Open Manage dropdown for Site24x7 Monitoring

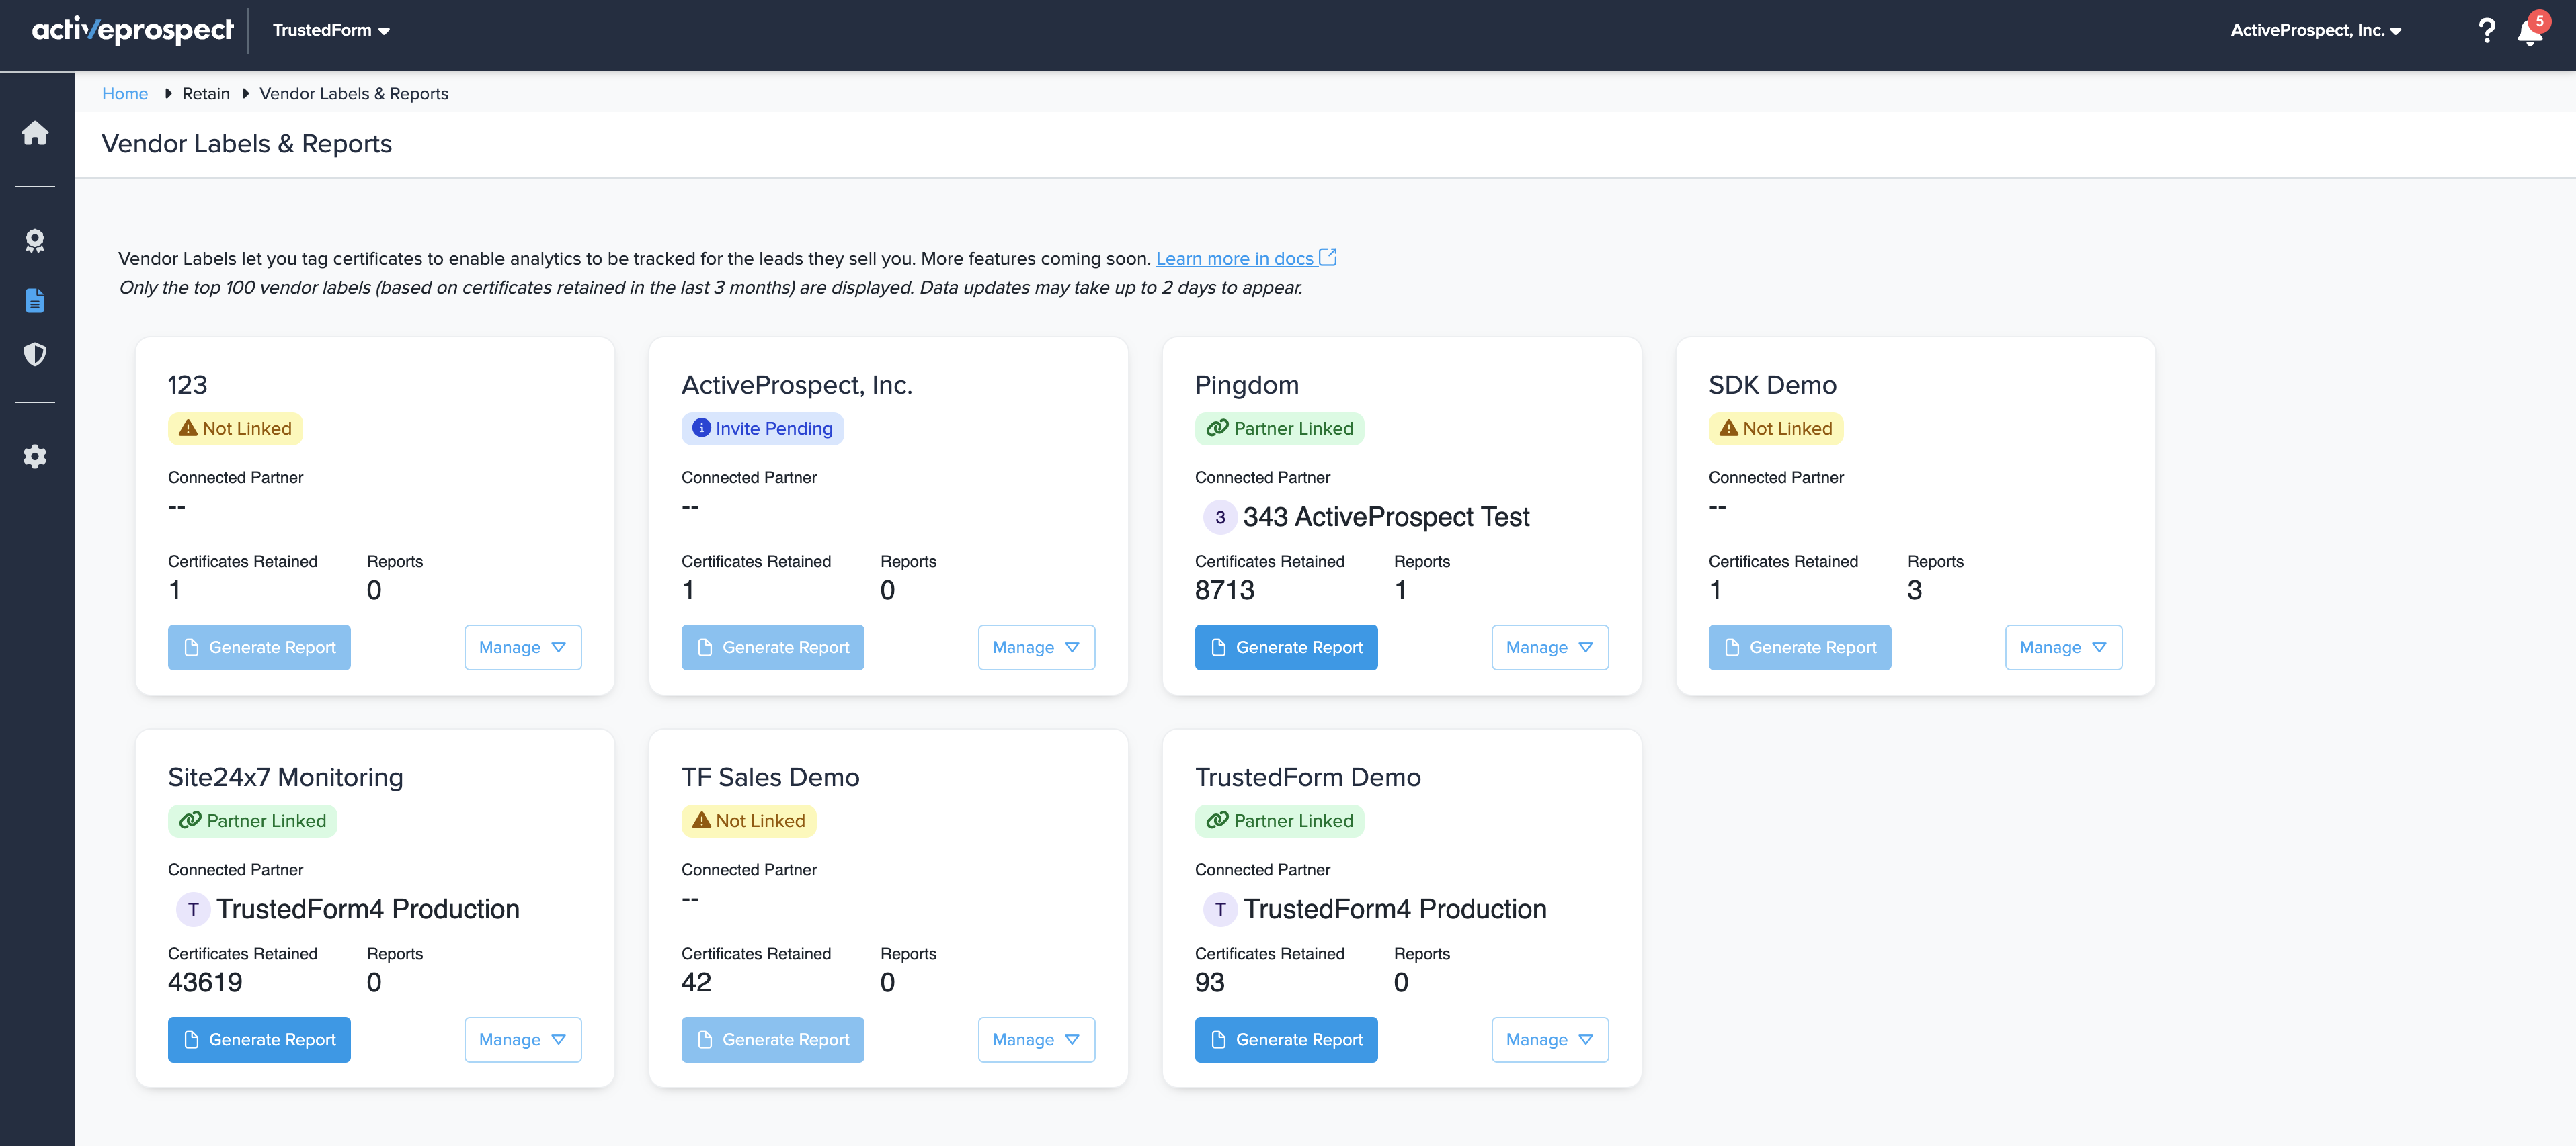pos(523,1040)
